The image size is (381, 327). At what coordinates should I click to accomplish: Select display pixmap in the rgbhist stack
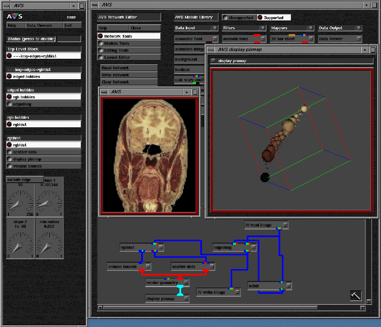pyautogui.click(x=43, y=159)
